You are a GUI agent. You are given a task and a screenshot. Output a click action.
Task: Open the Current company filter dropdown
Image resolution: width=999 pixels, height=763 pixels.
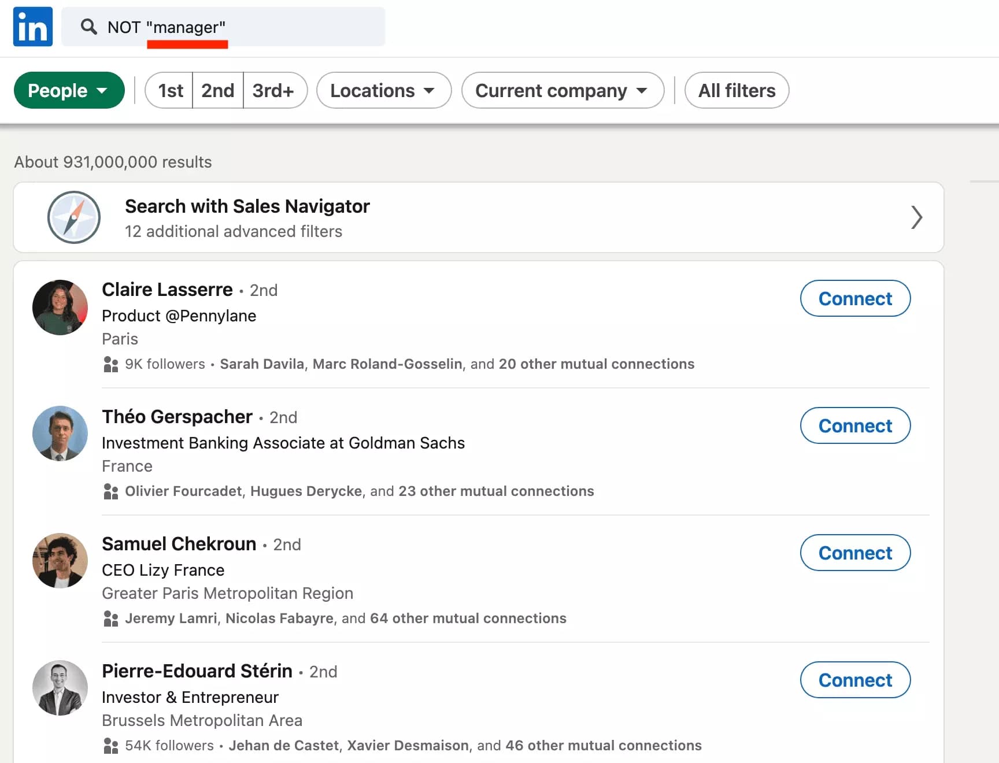click(x=562, y=90)
